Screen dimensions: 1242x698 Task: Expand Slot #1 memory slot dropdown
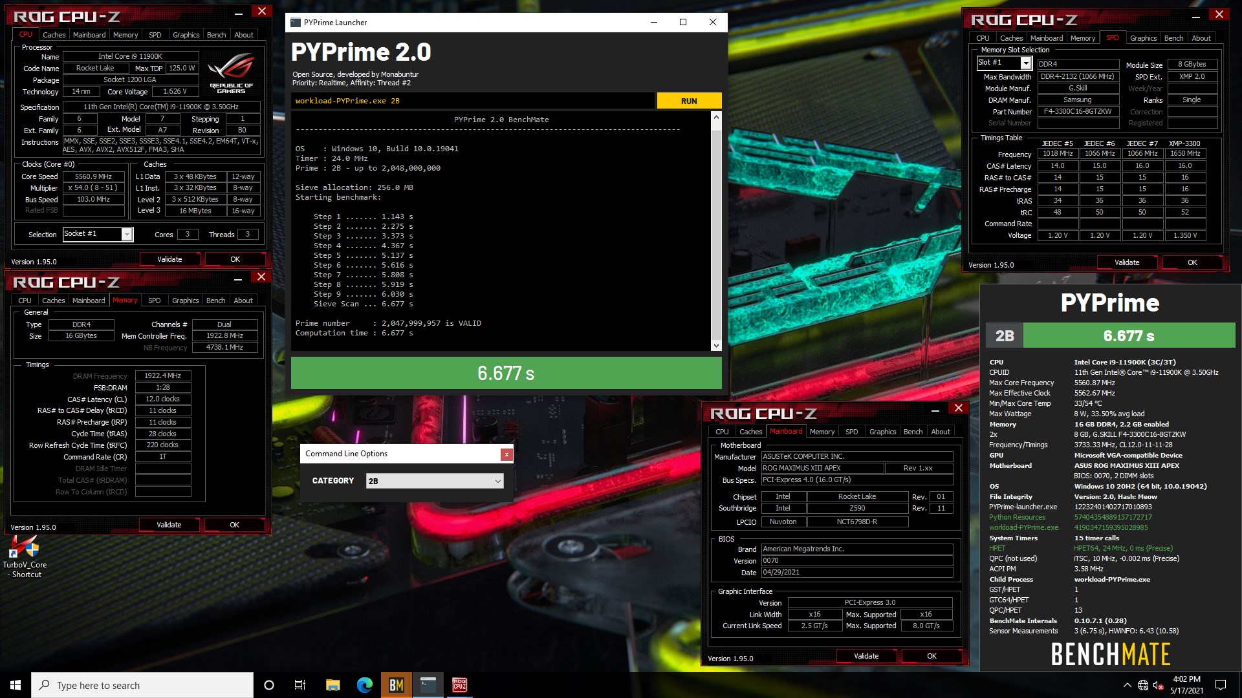point(1026,63)
